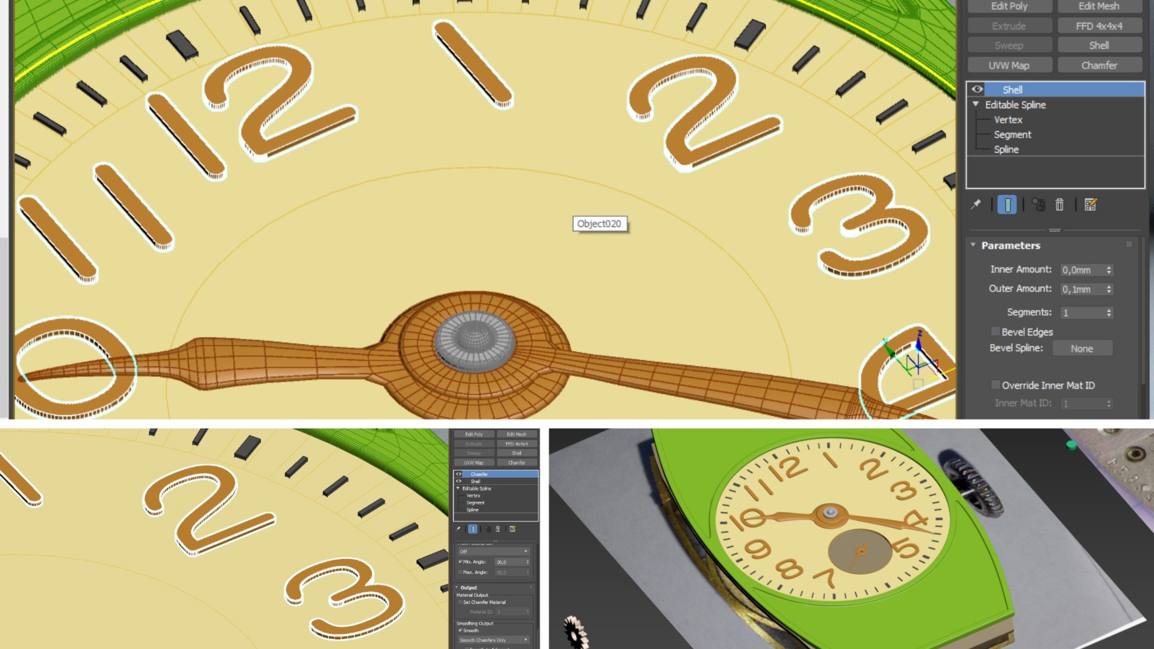1154x649 pixels.
Task: Select Vertex sub-object in the bottom stack
Action: coord(473,495)
